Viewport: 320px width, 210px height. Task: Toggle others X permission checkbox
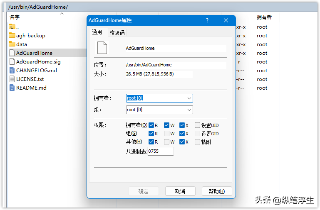[x=182, y=142]
